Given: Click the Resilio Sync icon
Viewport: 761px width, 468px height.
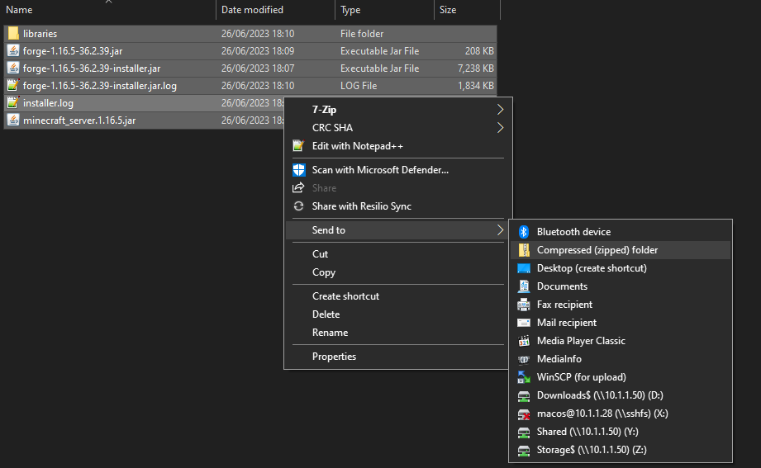Looking at the screenshot, I should [x=299, y=206].
